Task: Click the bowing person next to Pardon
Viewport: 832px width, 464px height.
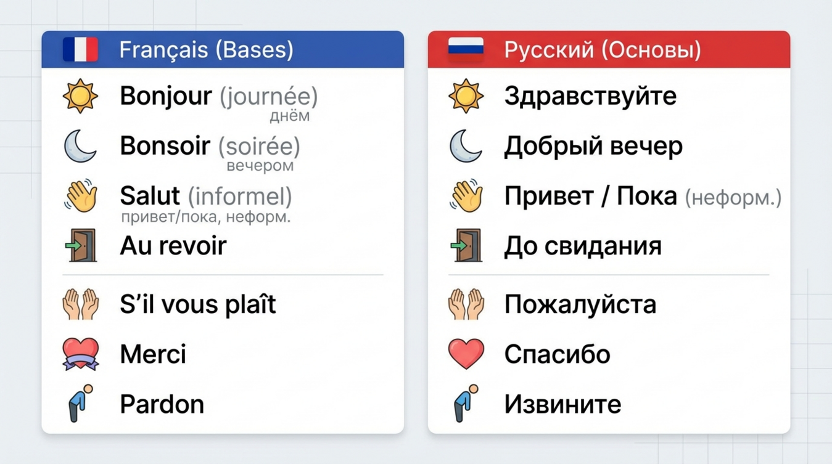Action: coord(81,404)
